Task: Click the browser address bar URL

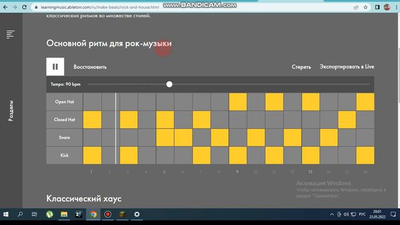Action: pyautogui.click(x=100, y=7)
